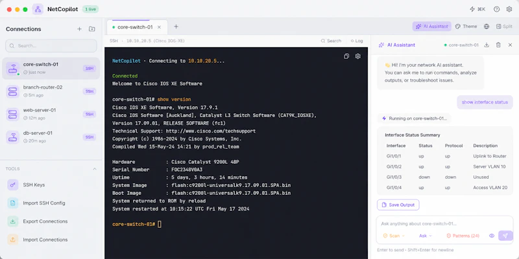The width and height of the screenshot is (519, 259).
Task: Click the terminal prompt cursor
Action: point(160,224)
